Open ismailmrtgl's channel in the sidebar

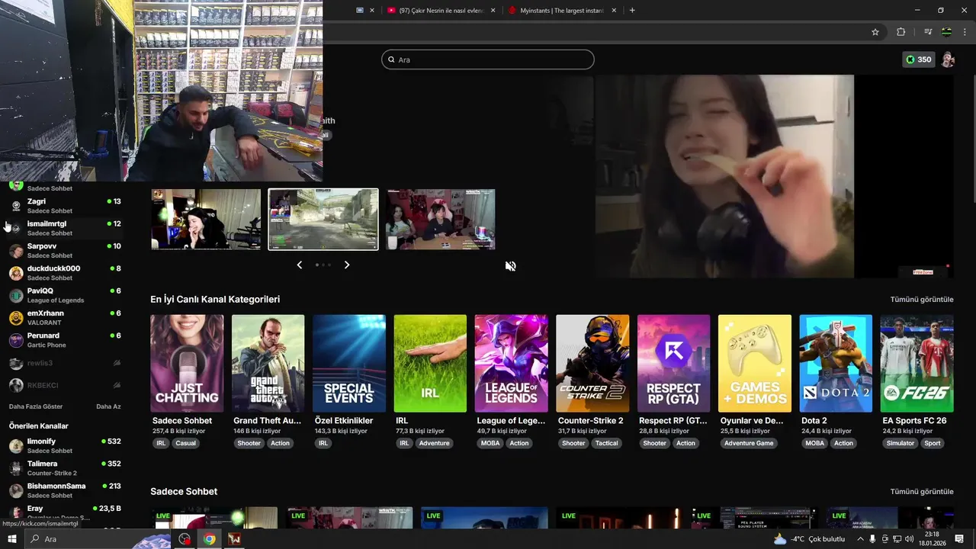pyautogui.click(x=65, y=228)
